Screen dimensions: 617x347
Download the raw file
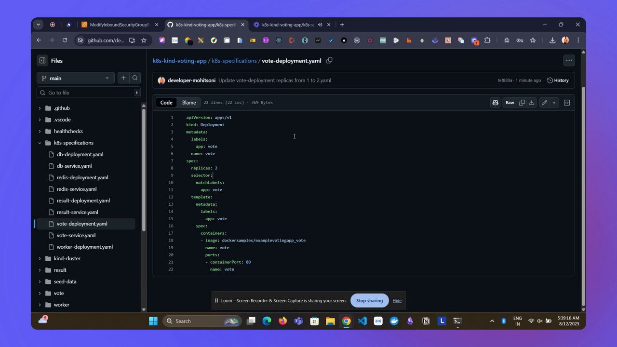pyautogui.click(x=532, y=103)
